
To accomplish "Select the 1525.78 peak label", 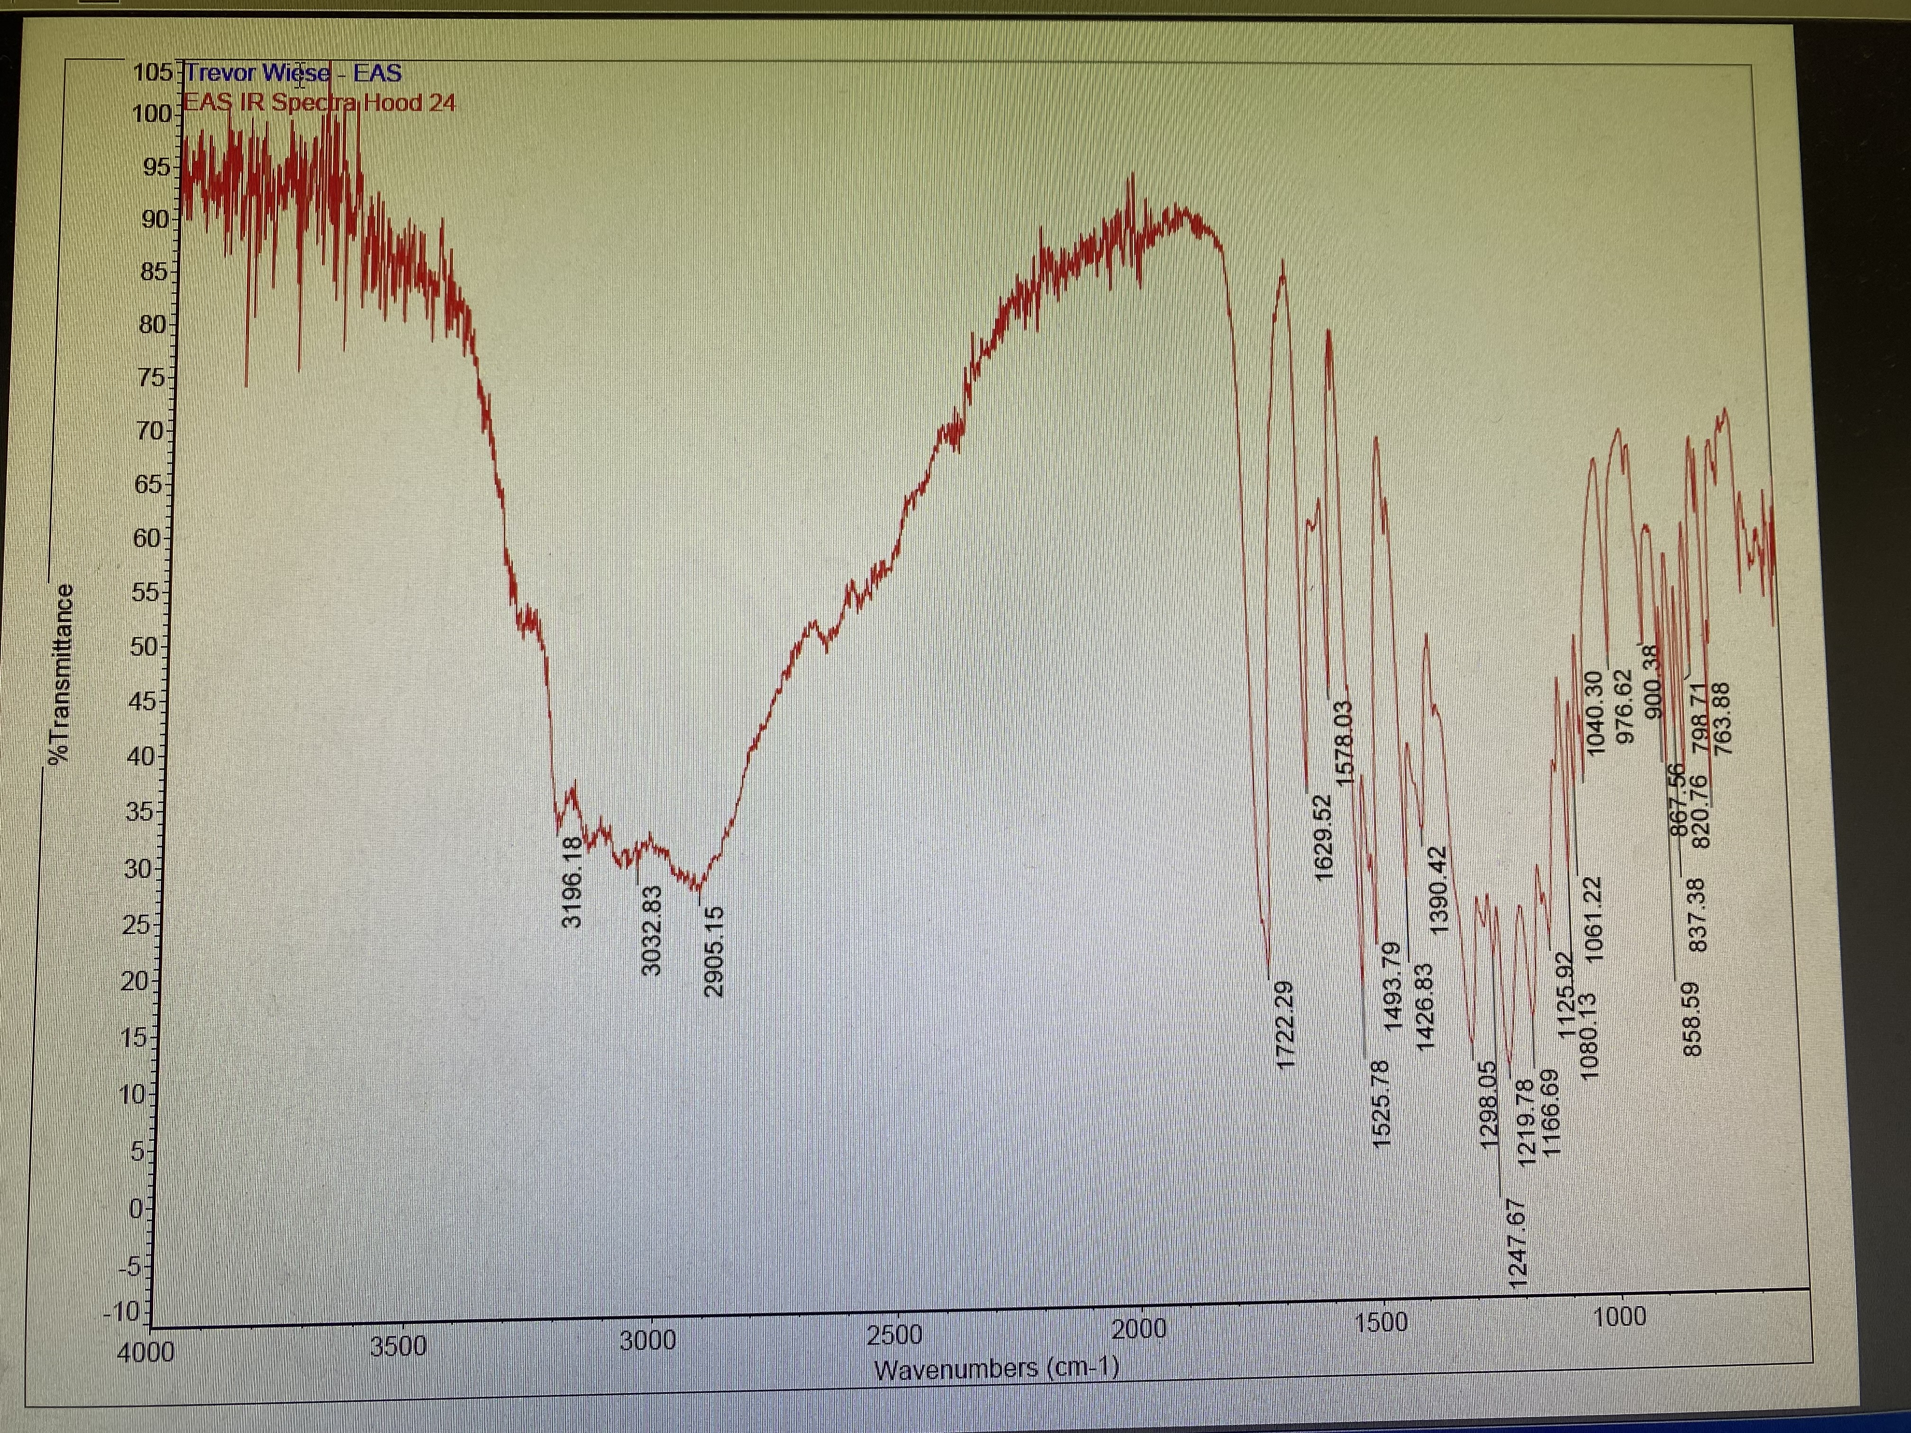I will pyautogui.click(x=1381, y=1104).
